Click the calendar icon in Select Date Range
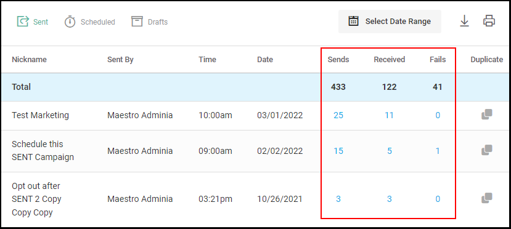This screenshot has height=229, width=511. pyautogui.click(x=354, y=21)
